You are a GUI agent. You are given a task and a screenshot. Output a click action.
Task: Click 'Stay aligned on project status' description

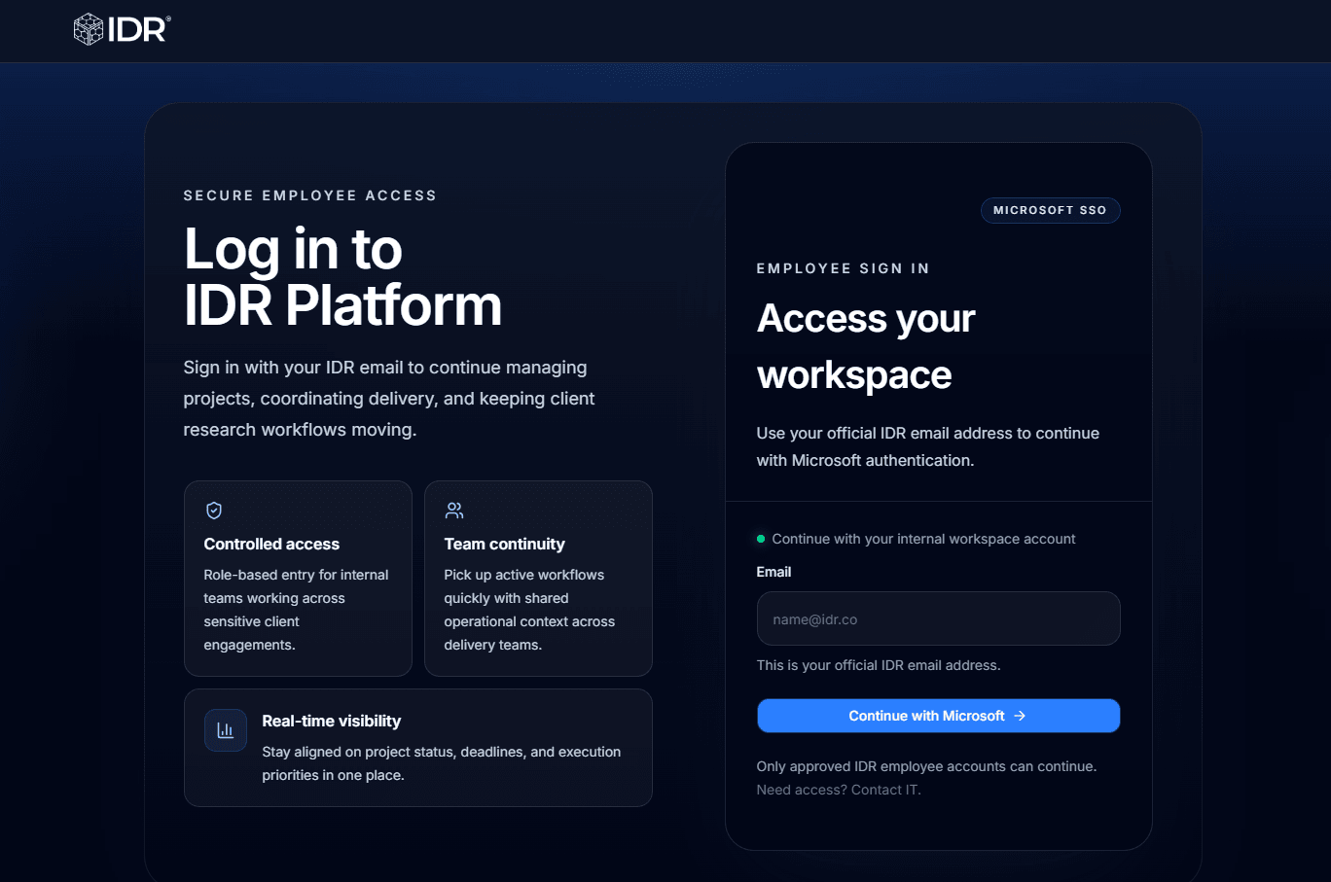pos(442,763)
